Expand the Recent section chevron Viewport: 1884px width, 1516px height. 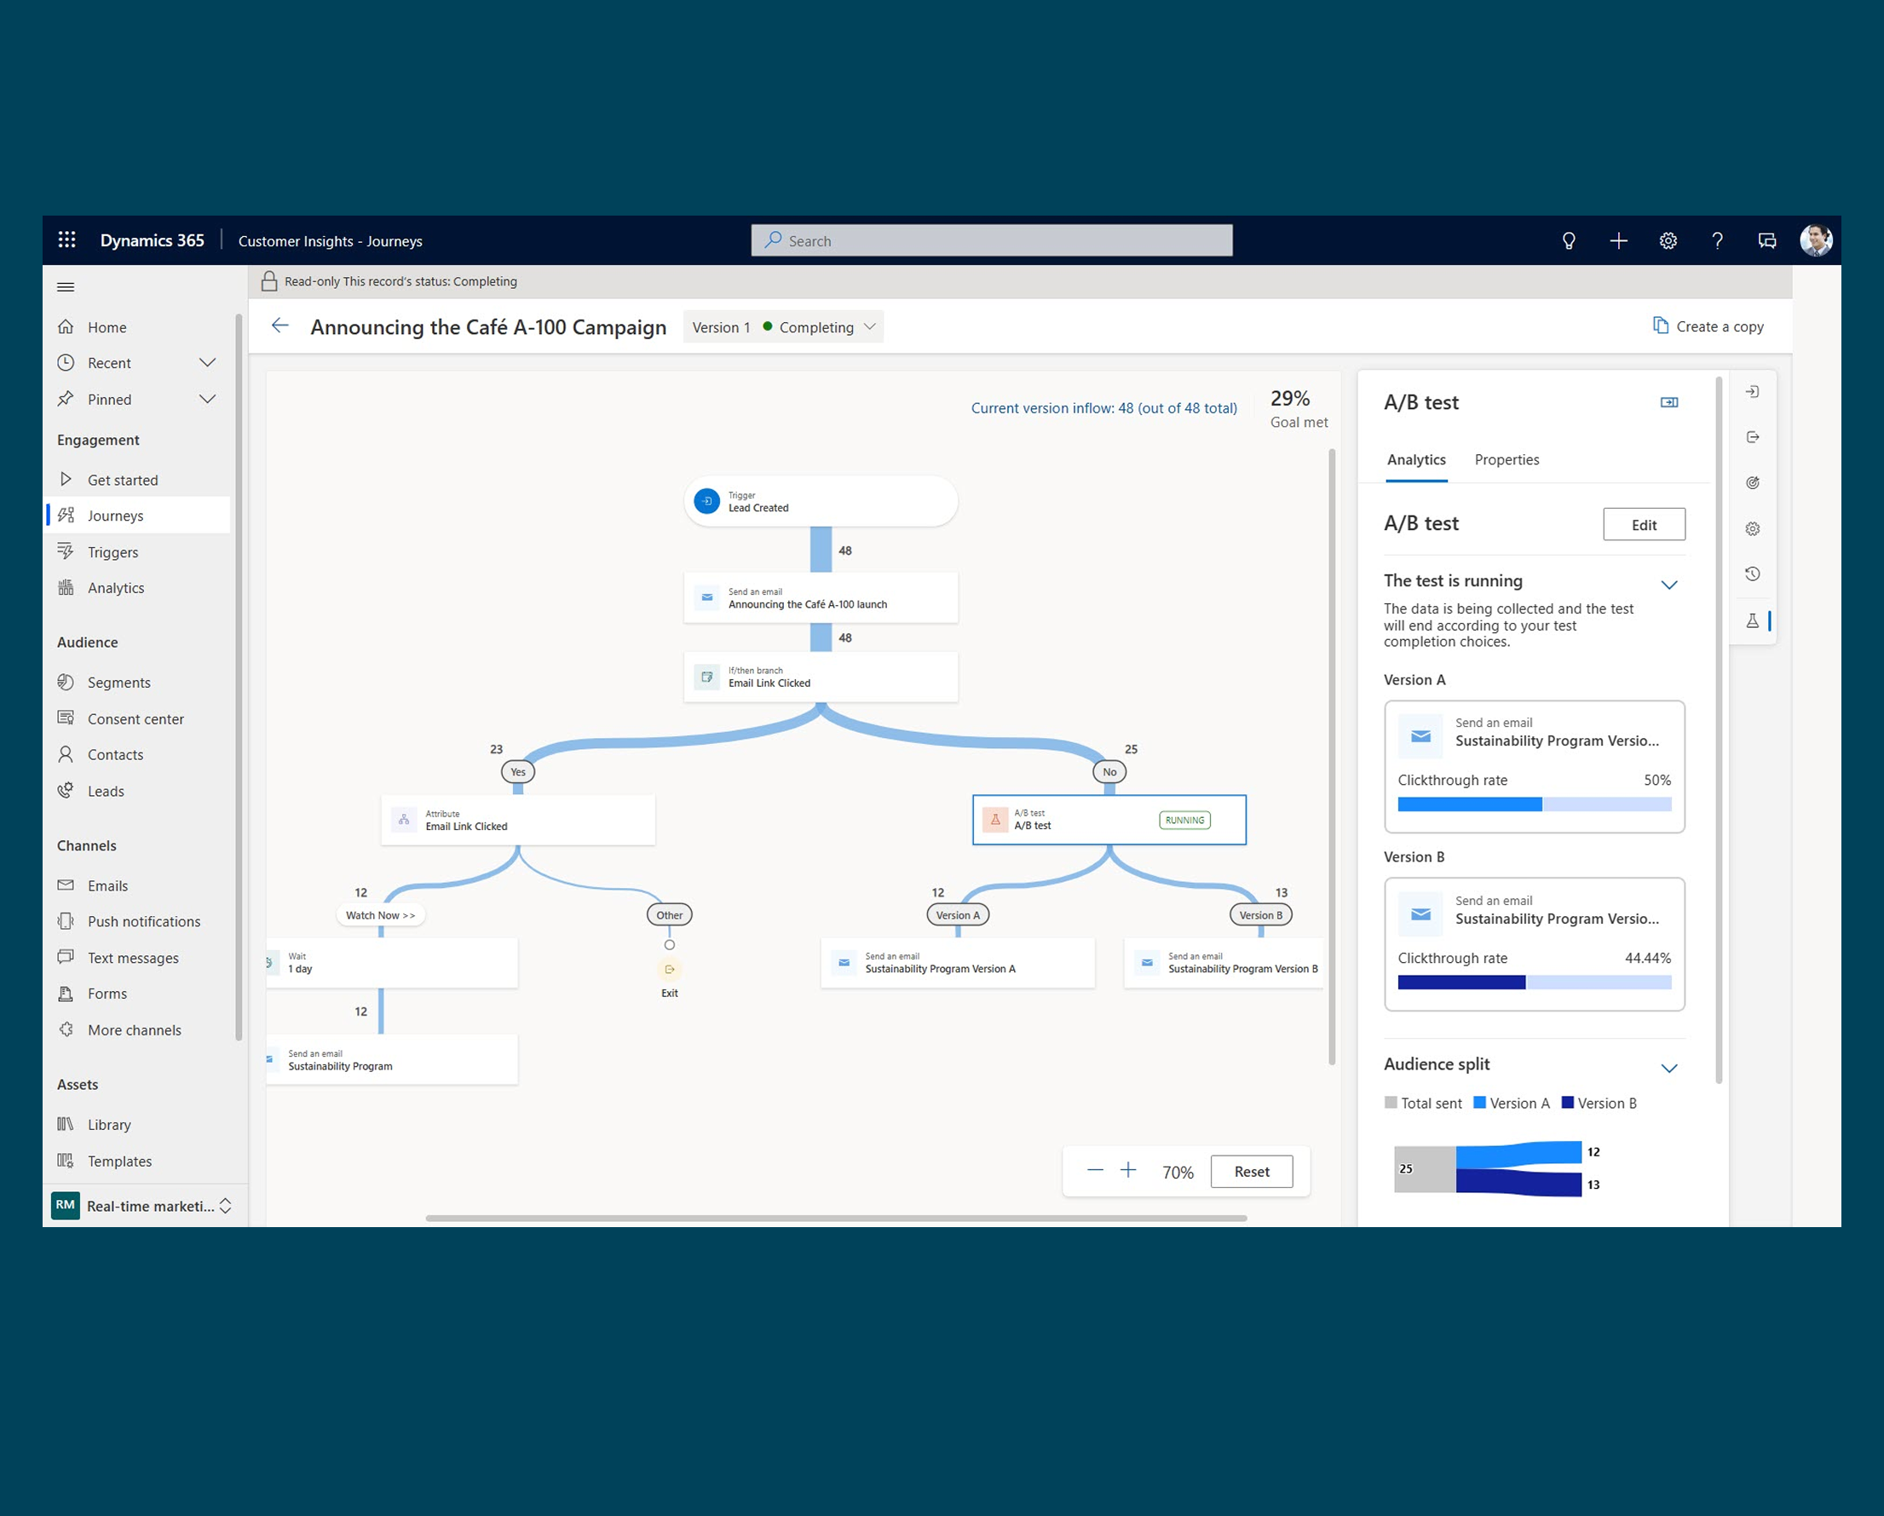[207, 363]
